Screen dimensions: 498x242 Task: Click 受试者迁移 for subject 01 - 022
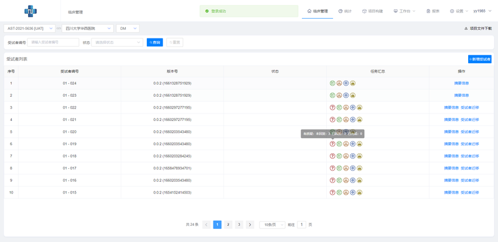[x=470, y=107]
